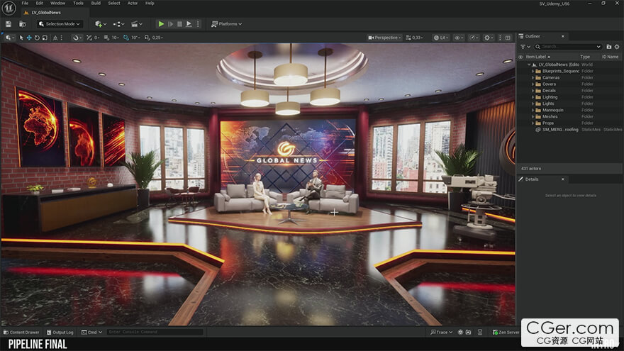The image size is (624, 351).
Task: Select the Meshes folder row
Action: click(570, 116)
